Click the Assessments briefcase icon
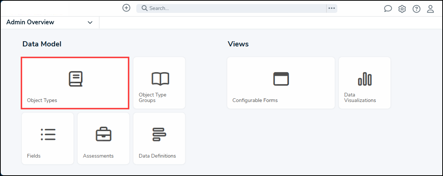The height and width of the screenshot is (176, 443). coord(103,135)
